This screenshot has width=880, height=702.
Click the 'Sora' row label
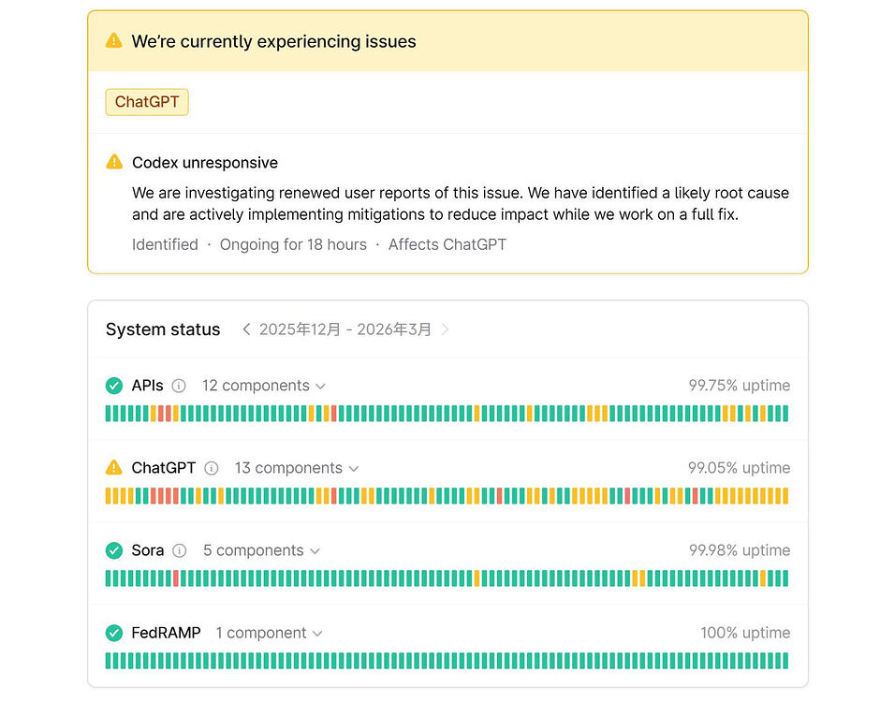pyautogui.click(x=148, y=550)
